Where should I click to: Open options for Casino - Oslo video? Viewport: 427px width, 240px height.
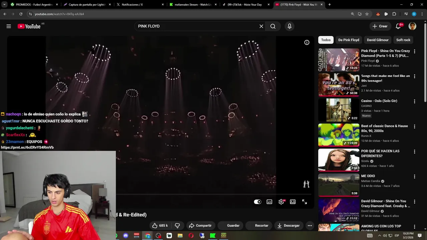click(414, 101)
